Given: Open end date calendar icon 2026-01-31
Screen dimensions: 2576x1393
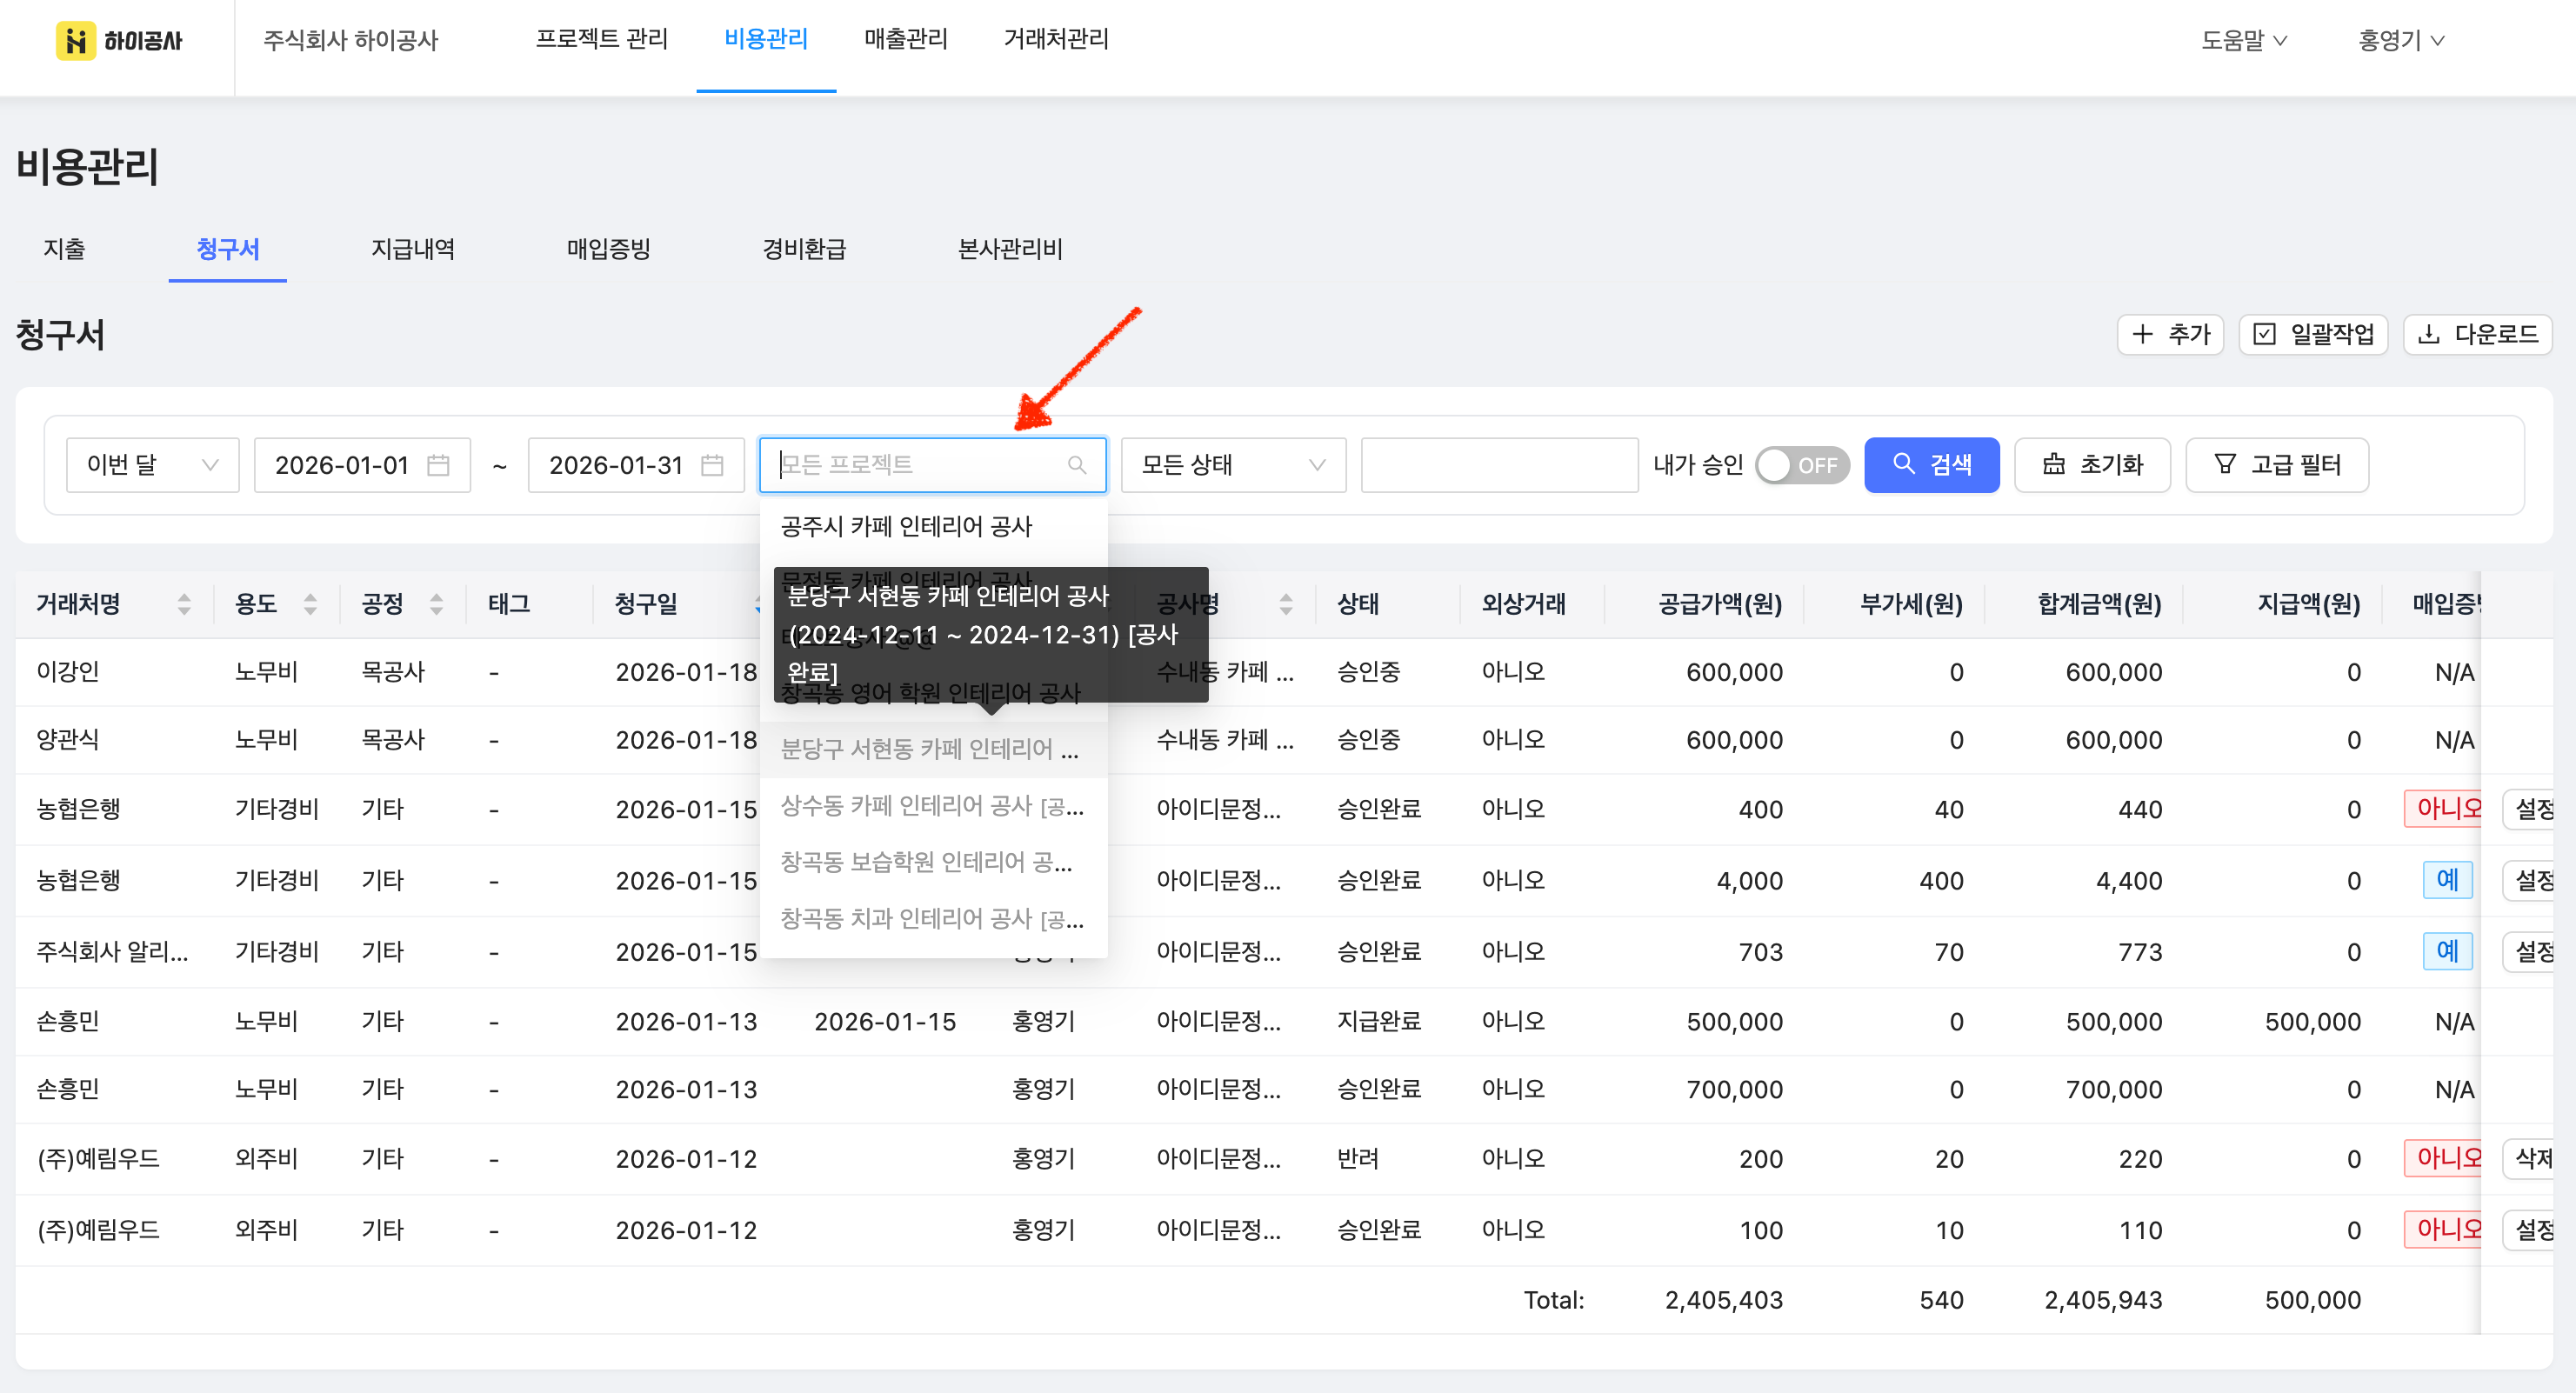Looking at the screenshot, I should pyautogui.click(x=712, y=465).
